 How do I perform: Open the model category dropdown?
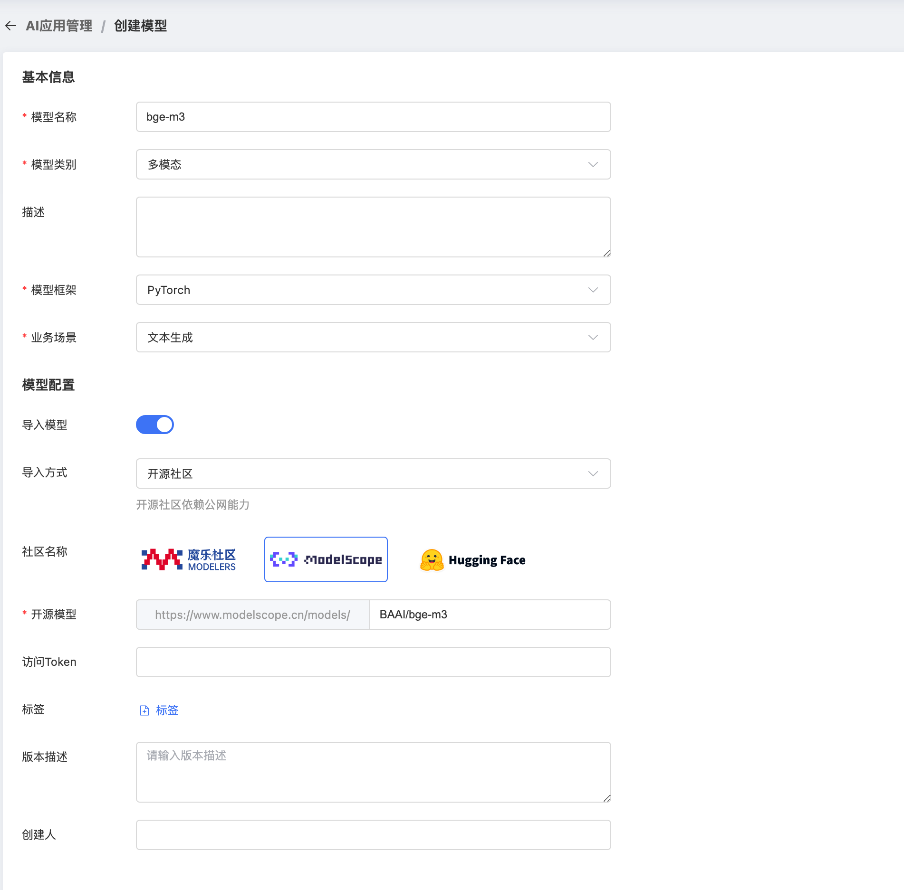(x=373, y=164)
